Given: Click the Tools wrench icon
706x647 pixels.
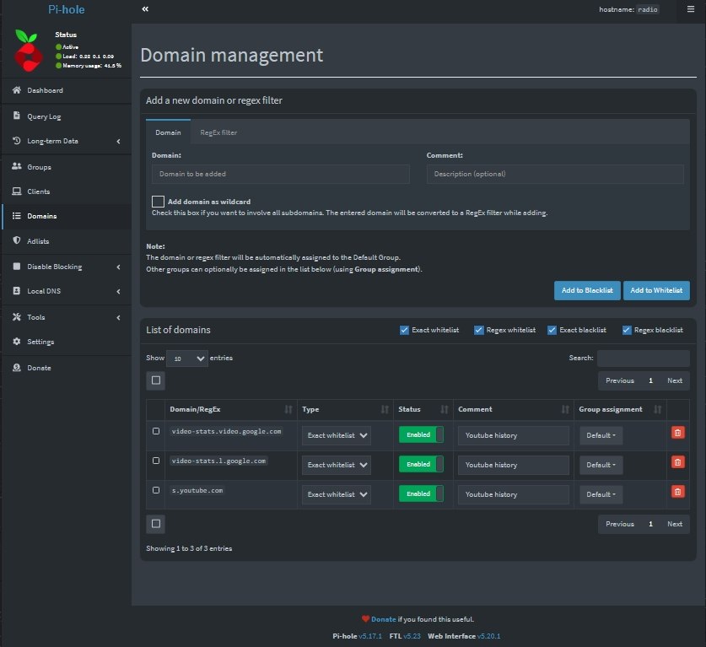Looking at the screenshot, I should 17,317.
